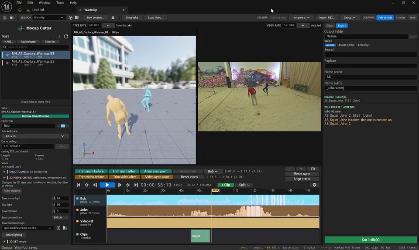Open the Set up dropdown
The height and width of the screenshot is (250, 419).
click(x=349, y=17)
